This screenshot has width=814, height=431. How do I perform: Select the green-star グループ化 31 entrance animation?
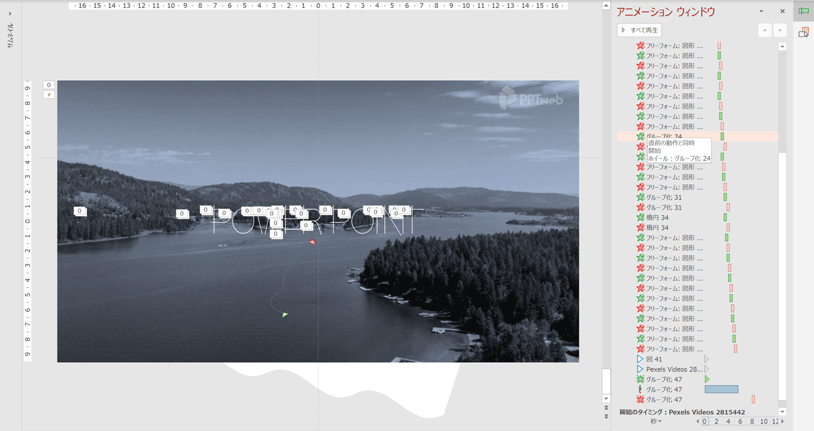[663, 198]
